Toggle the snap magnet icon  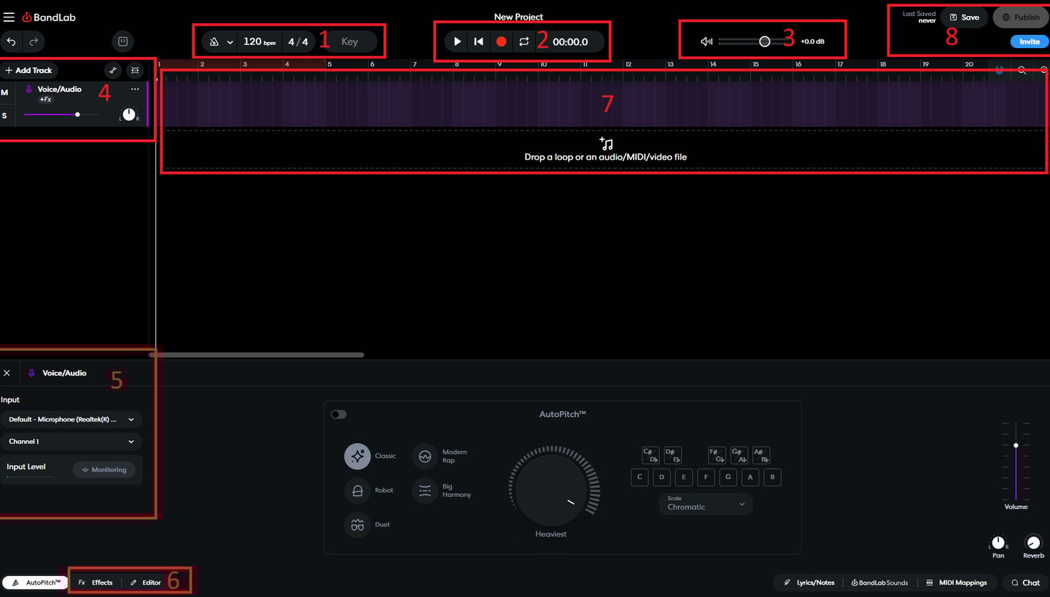(x=999, y=70)
